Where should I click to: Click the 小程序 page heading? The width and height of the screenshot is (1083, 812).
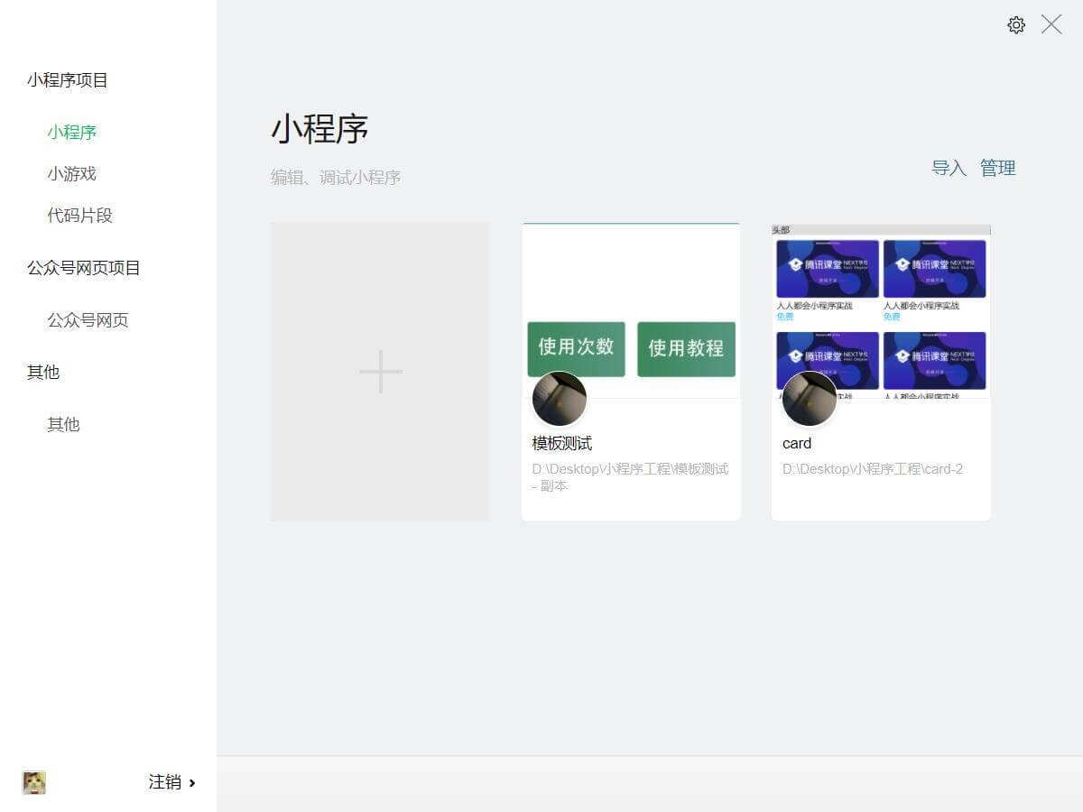click(320, 130)
